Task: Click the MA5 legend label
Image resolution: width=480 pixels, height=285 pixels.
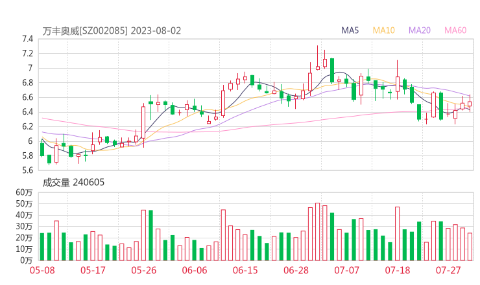Action: [350, 30]
